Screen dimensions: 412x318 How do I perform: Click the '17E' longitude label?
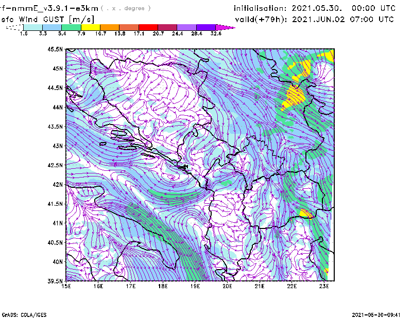click(131, 286)
